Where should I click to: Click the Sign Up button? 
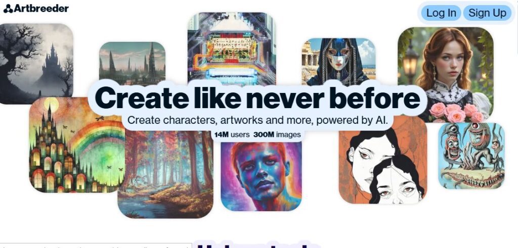(x=487, y=13)
